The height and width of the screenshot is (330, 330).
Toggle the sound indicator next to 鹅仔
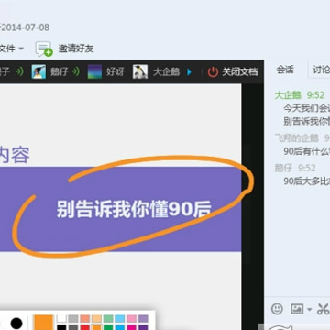[x=76, y=72]
